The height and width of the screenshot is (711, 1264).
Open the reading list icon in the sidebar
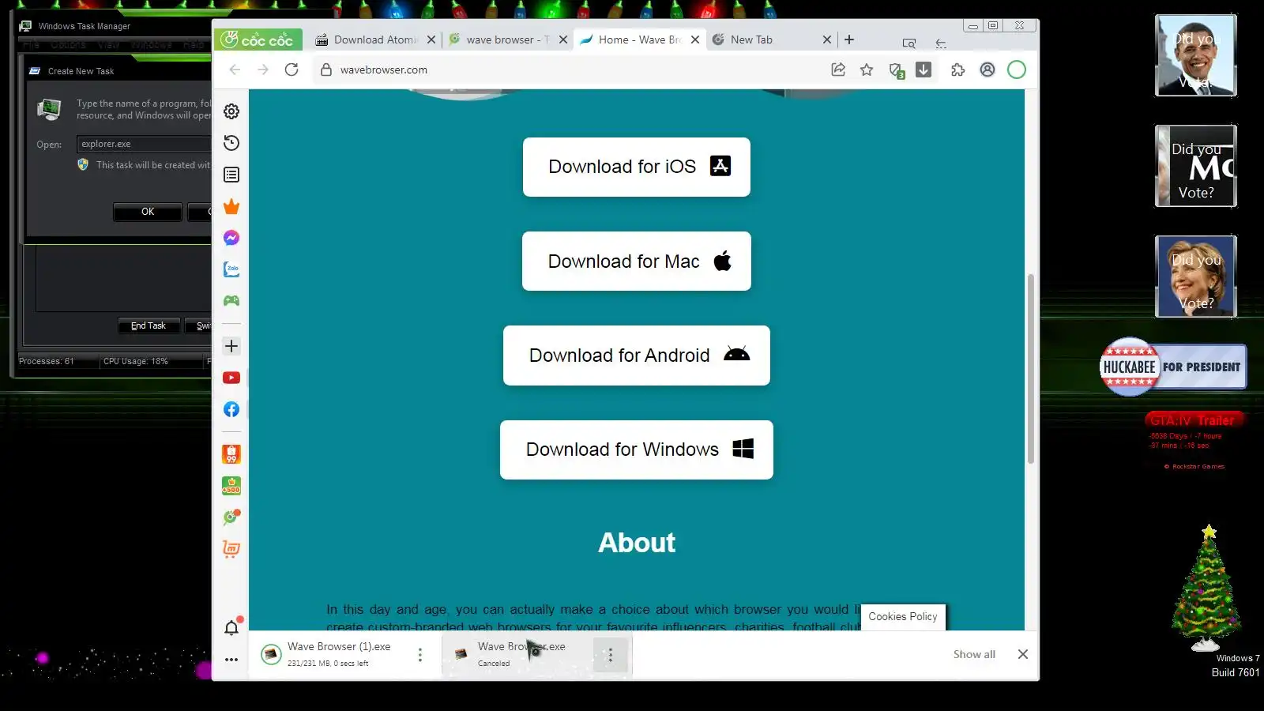pyautogui.click(x=231, y=175)
